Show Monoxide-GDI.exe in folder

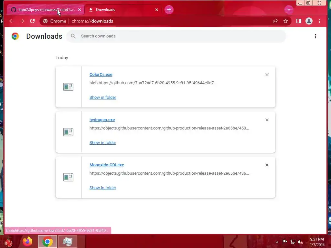103,188
